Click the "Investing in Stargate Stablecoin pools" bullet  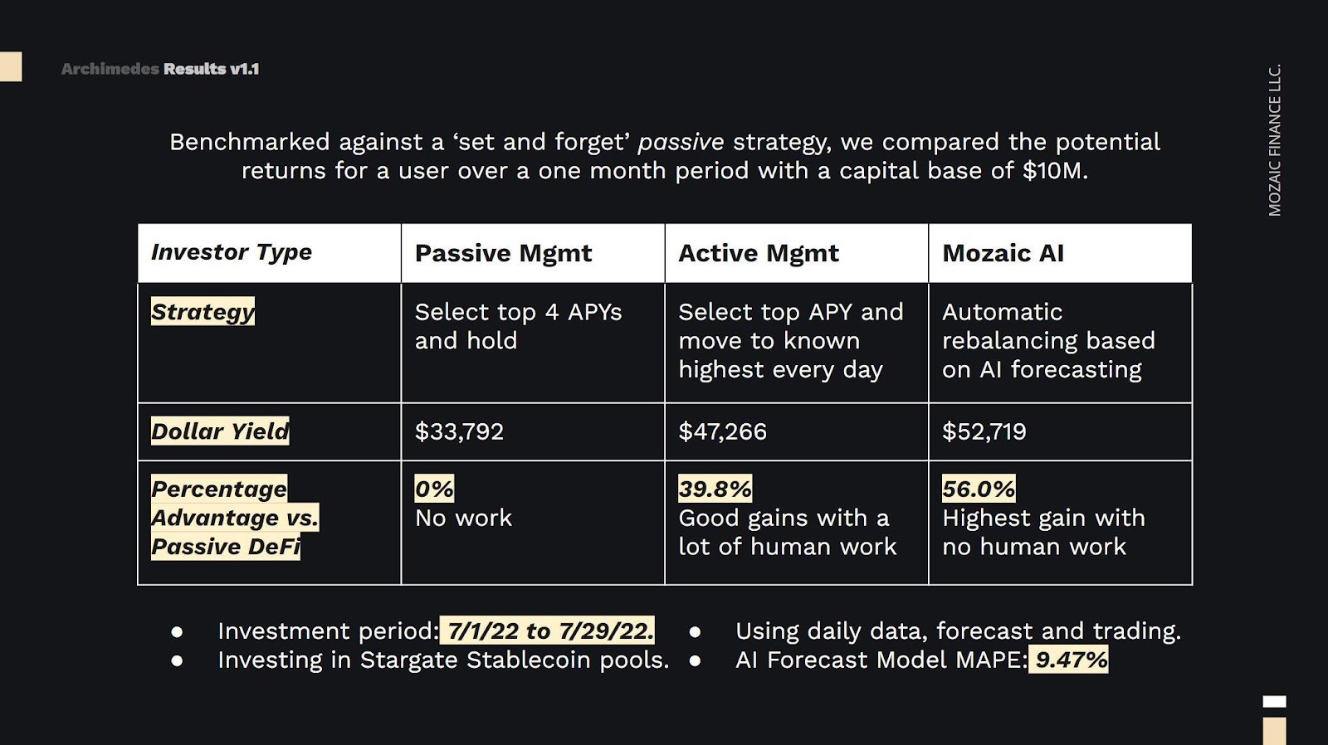[442, 660]
